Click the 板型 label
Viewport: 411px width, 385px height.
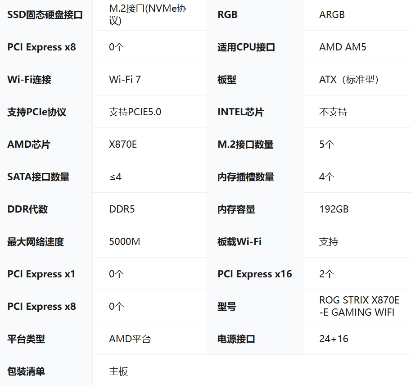coord(227,79)
